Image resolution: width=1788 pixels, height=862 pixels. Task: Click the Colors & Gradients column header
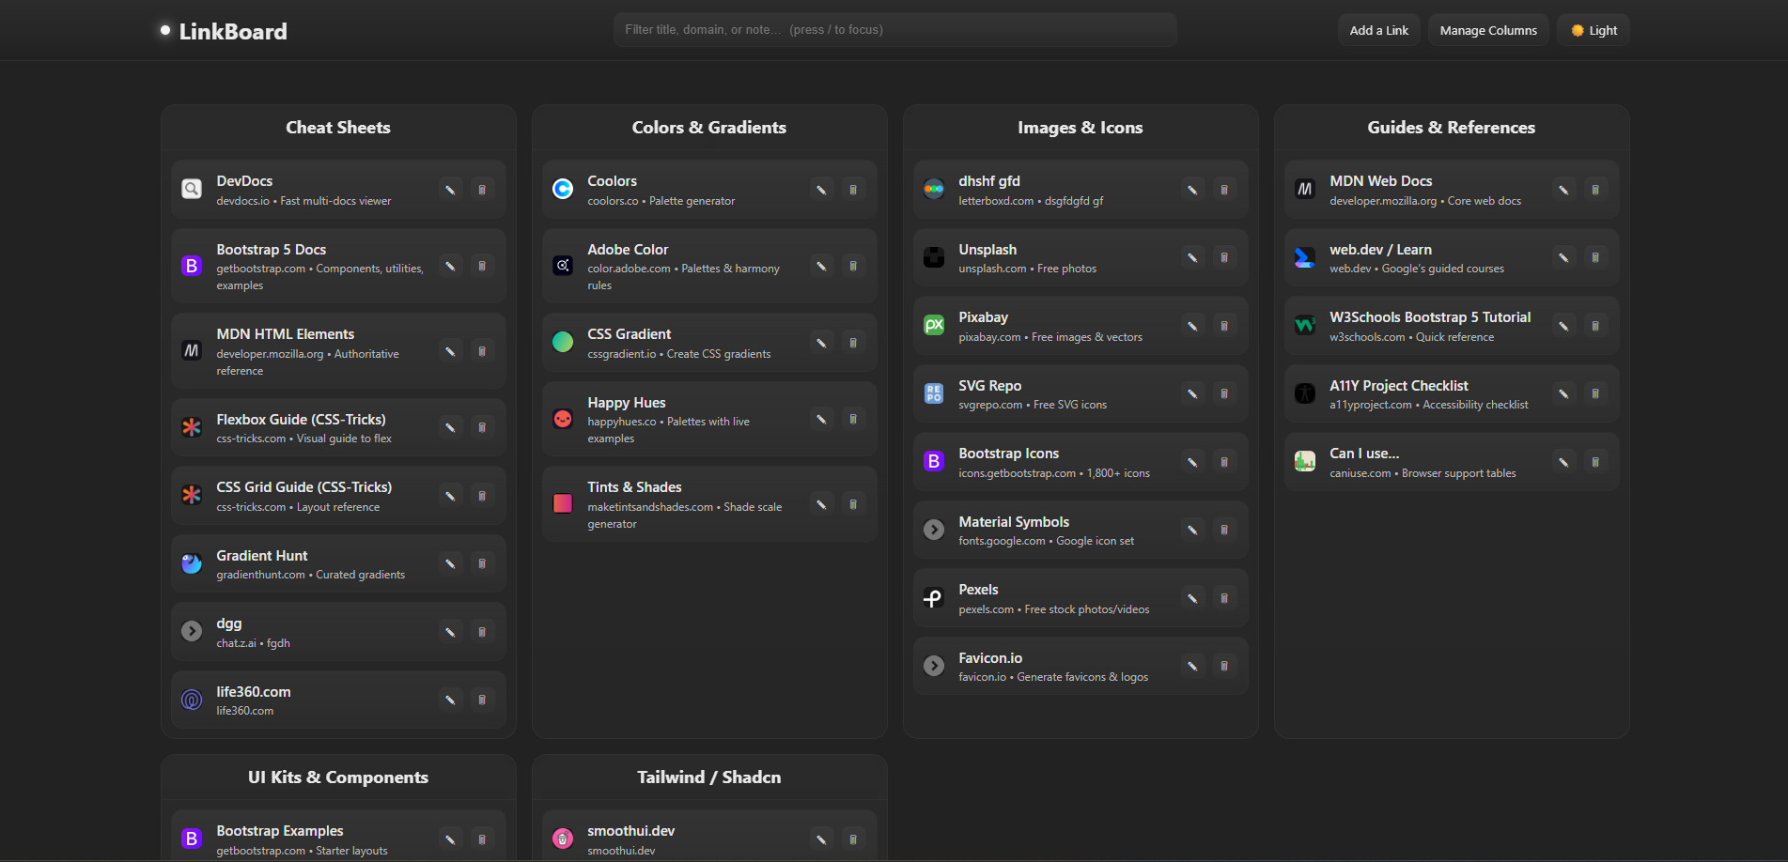(709, 128)
